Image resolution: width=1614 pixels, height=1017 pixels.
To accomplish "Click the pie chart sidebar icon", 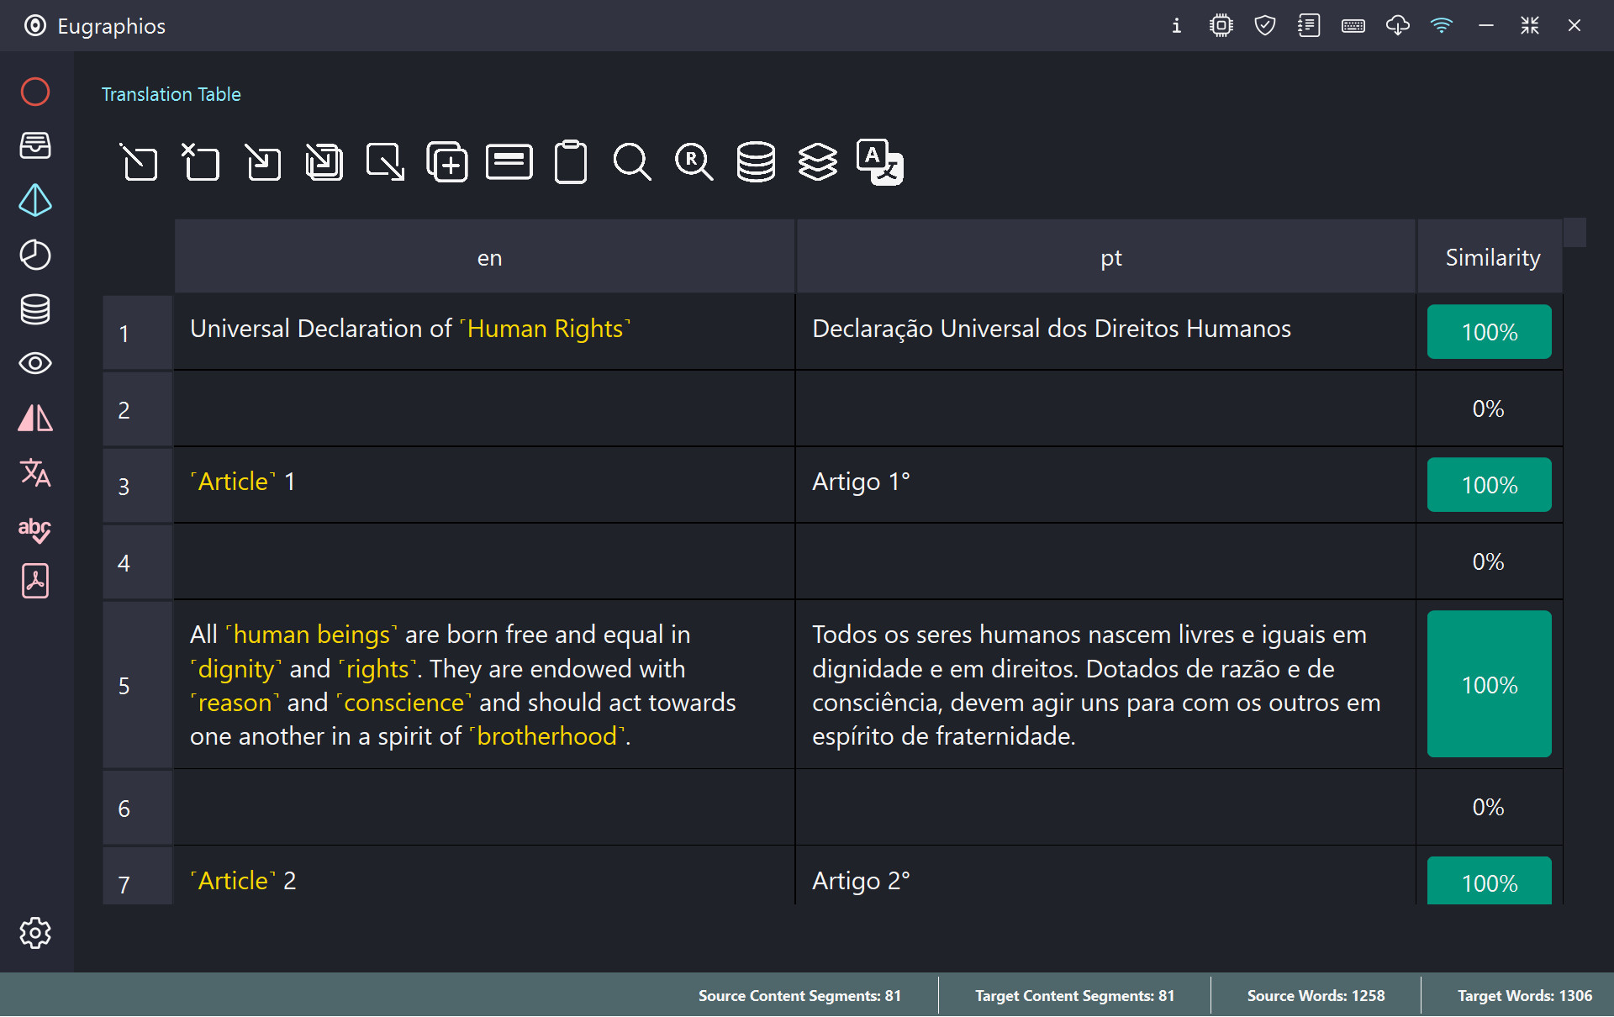I will pos(34,255).
